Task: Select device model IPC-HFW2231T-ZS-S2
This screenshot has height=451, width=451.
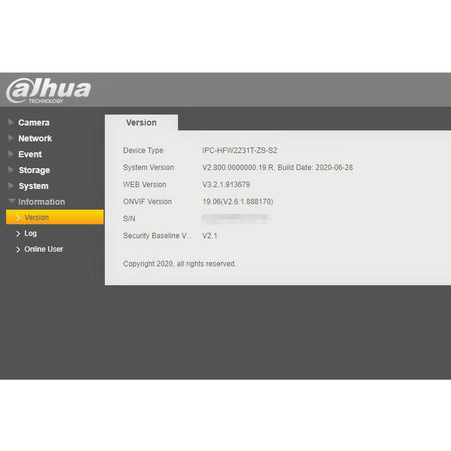Action: point(240,150)
